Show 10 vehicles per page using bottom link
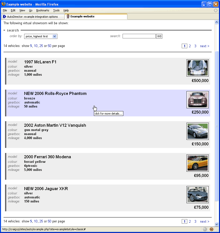Image resolution: width=220 pixels, height=233 pixels. point(36,221)
